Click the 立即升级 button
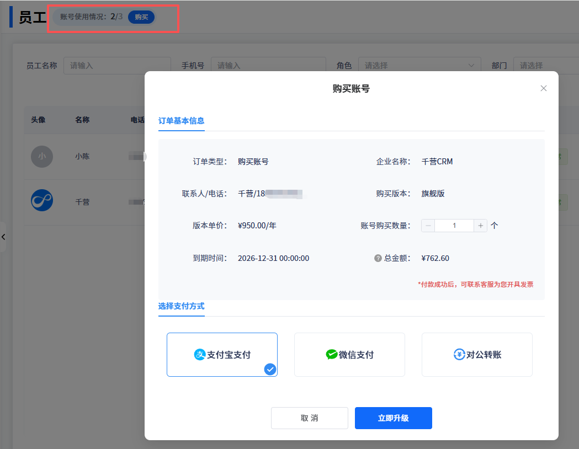The image size is (579, 449). [x=393, y=418]
